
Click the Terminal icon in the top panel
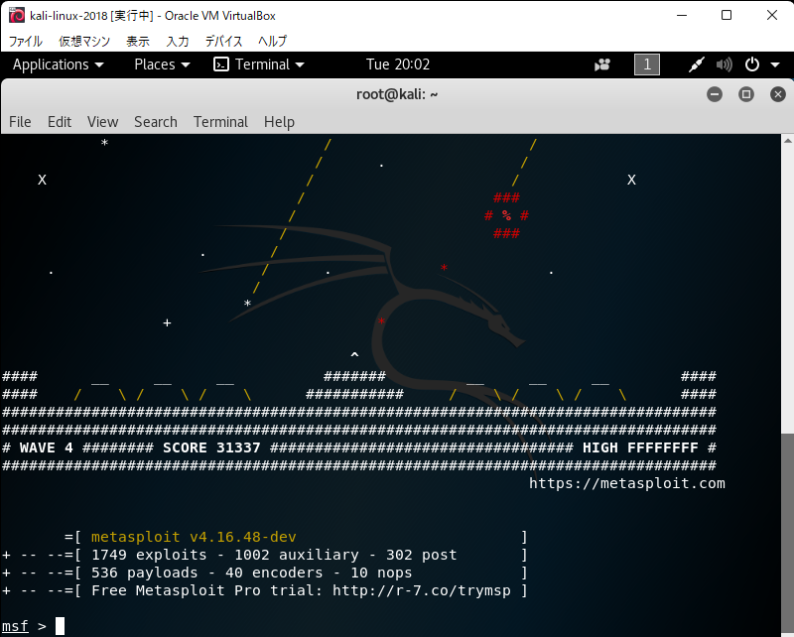(221, 64)
